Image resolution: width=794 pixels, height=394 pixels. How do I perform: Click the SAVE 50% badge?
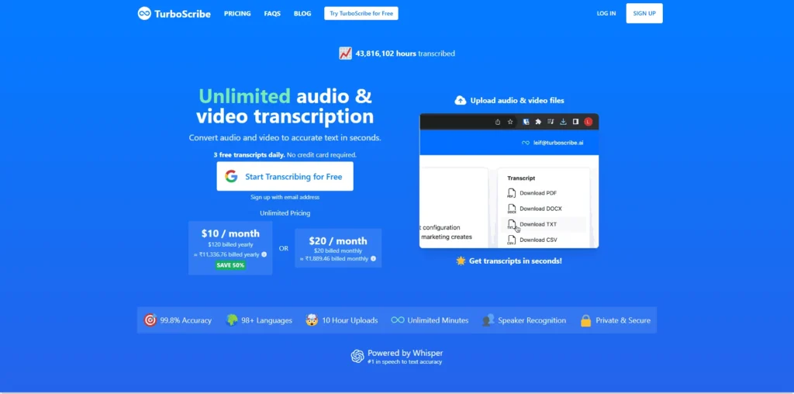230,265
